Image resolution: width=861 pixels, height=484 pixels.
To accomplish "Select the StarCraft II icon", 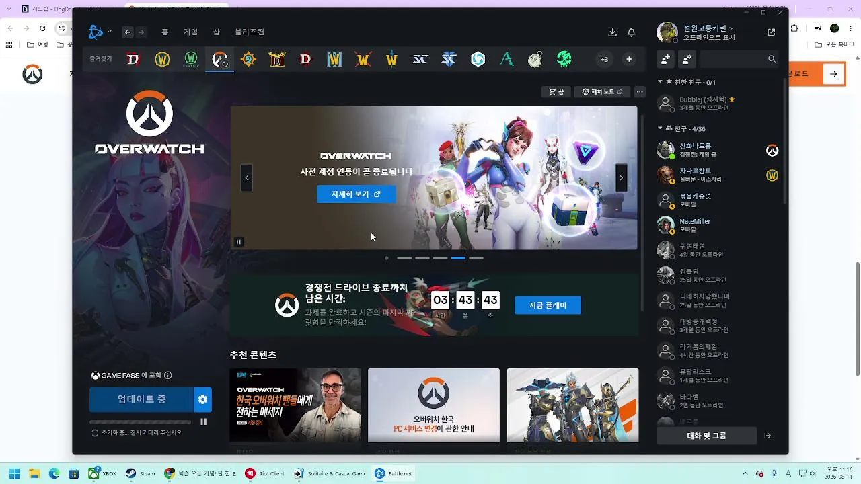I will tap(449, 59).
